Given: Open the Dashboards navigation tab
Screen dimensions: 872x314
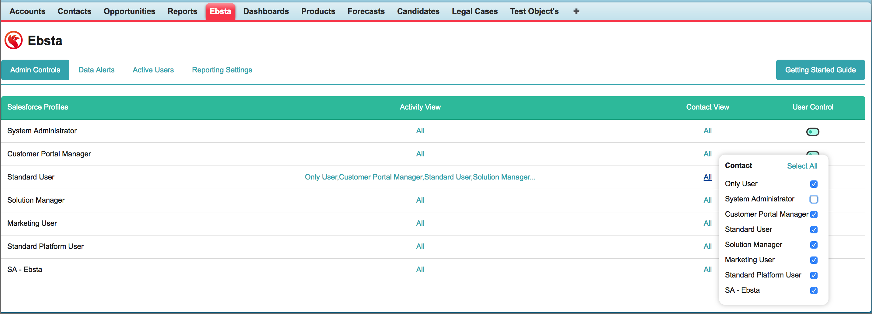Looking at the screenshot, I should pyautogui.click(x=266, y=11).
